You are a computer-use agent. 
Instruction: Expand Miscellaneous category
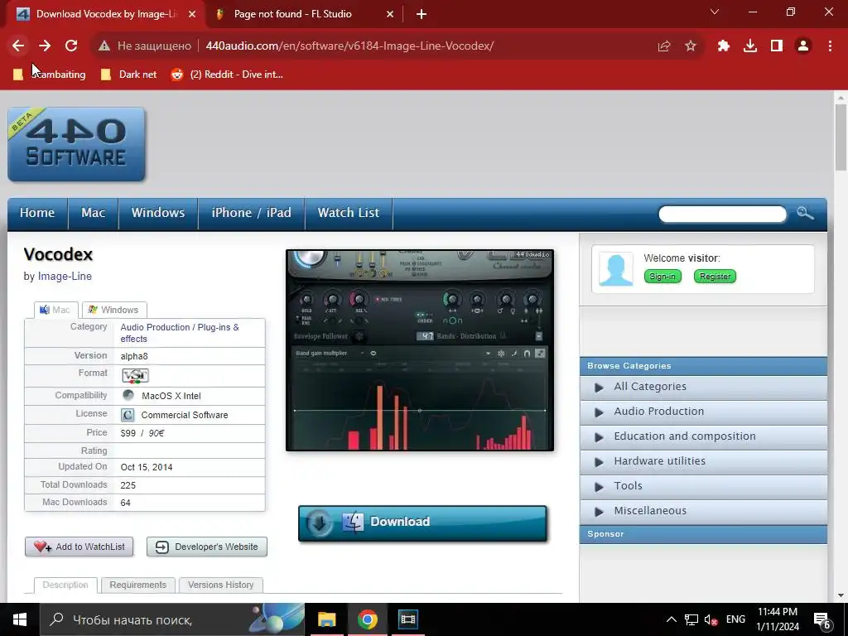pyautogui.click(x=704, y=511)
